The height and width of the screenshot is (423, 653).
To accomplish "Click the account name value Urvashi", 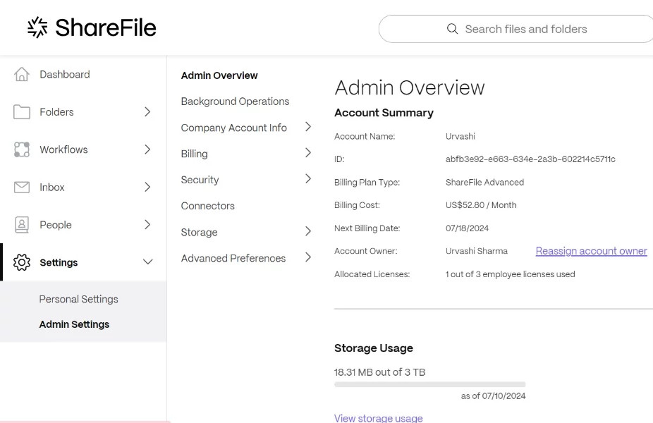I will click(460, 136).
